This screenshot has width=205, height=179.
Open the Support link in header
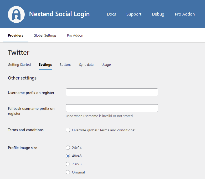click(x=134, y=14)
